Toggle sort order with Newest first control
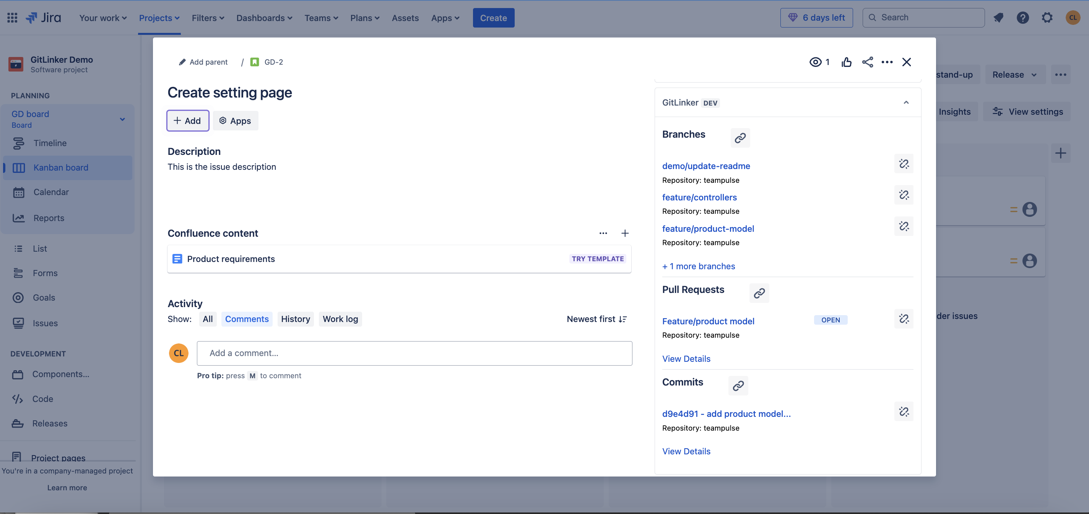Viewport: 1089px width, 514px height. point(597,319)
